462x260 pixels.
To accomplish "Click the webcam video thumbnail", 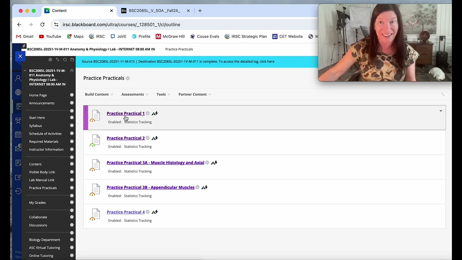I will (x=385, y=43).
